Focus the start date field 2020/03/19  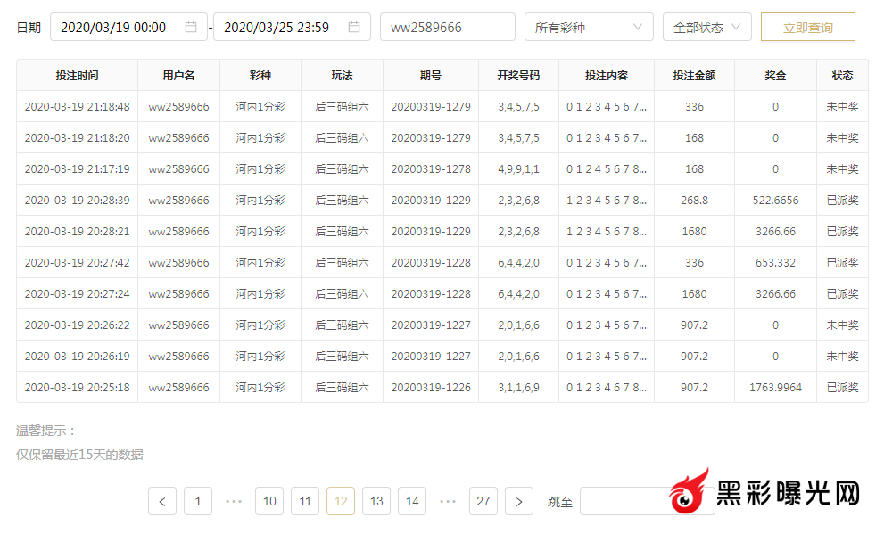(116, 28)
